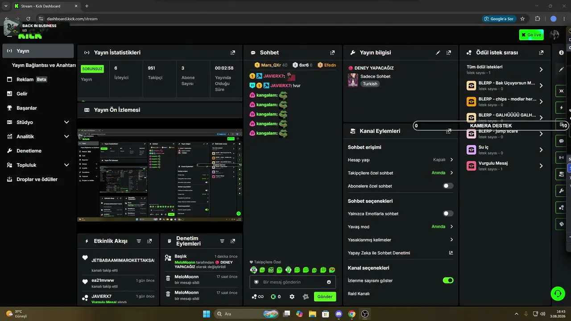571x321 pixels.
Task: Open Hesap yaşı setting chevron
Action: [x=451, y=160]
